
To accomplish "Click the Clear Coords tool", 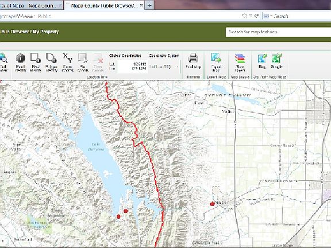I will click(98, 63).
